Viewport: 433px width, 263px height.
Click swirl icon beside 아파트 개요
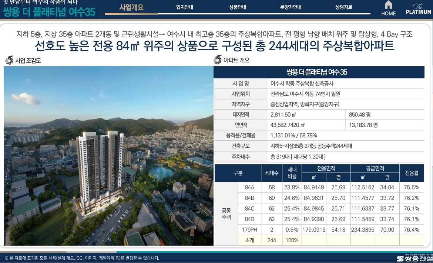pyautogui.click(x=217, y=60)
